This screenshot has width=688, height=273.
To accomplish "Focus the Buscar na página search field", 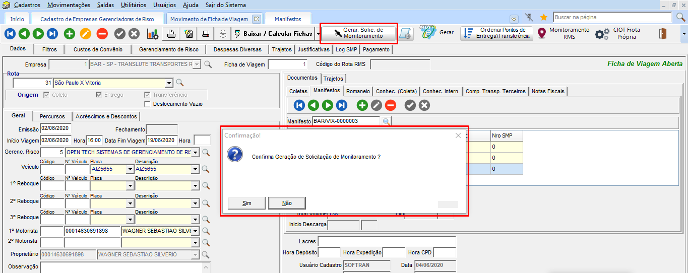I will pos(613,17).
